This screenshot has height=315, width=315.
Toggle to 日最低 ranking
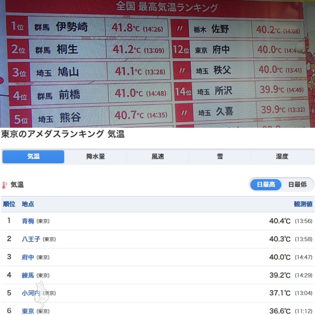point(297,184)
